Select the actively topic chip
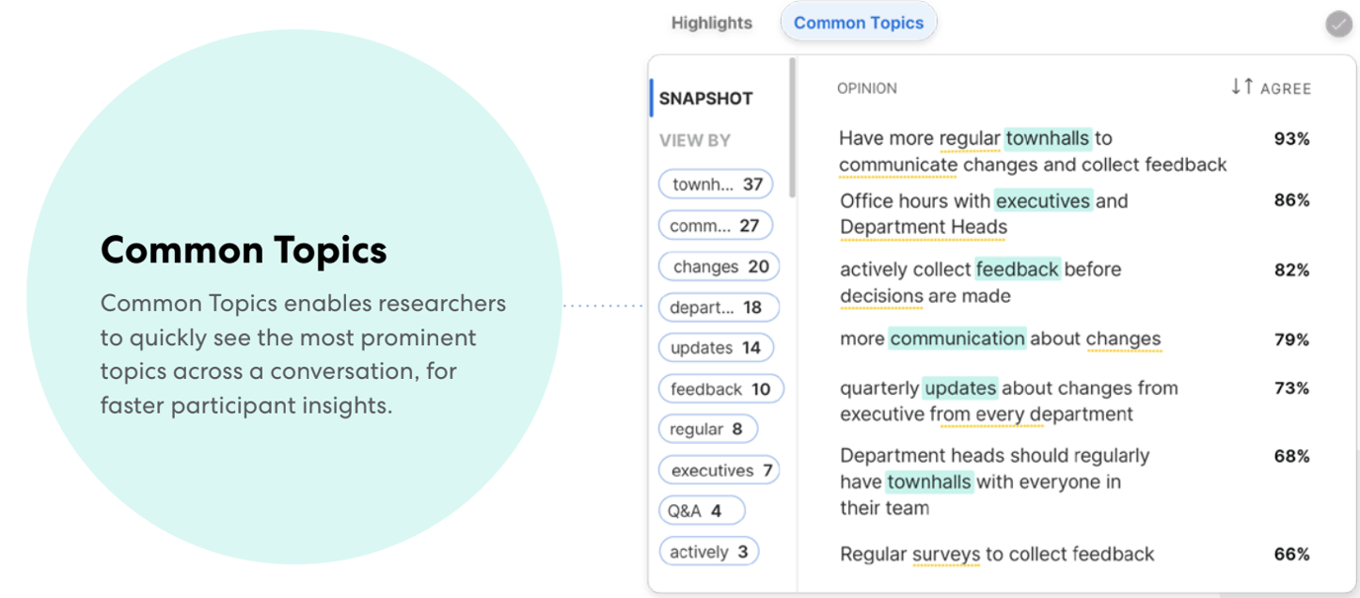Screen dimensions: 1360x598 709,552
